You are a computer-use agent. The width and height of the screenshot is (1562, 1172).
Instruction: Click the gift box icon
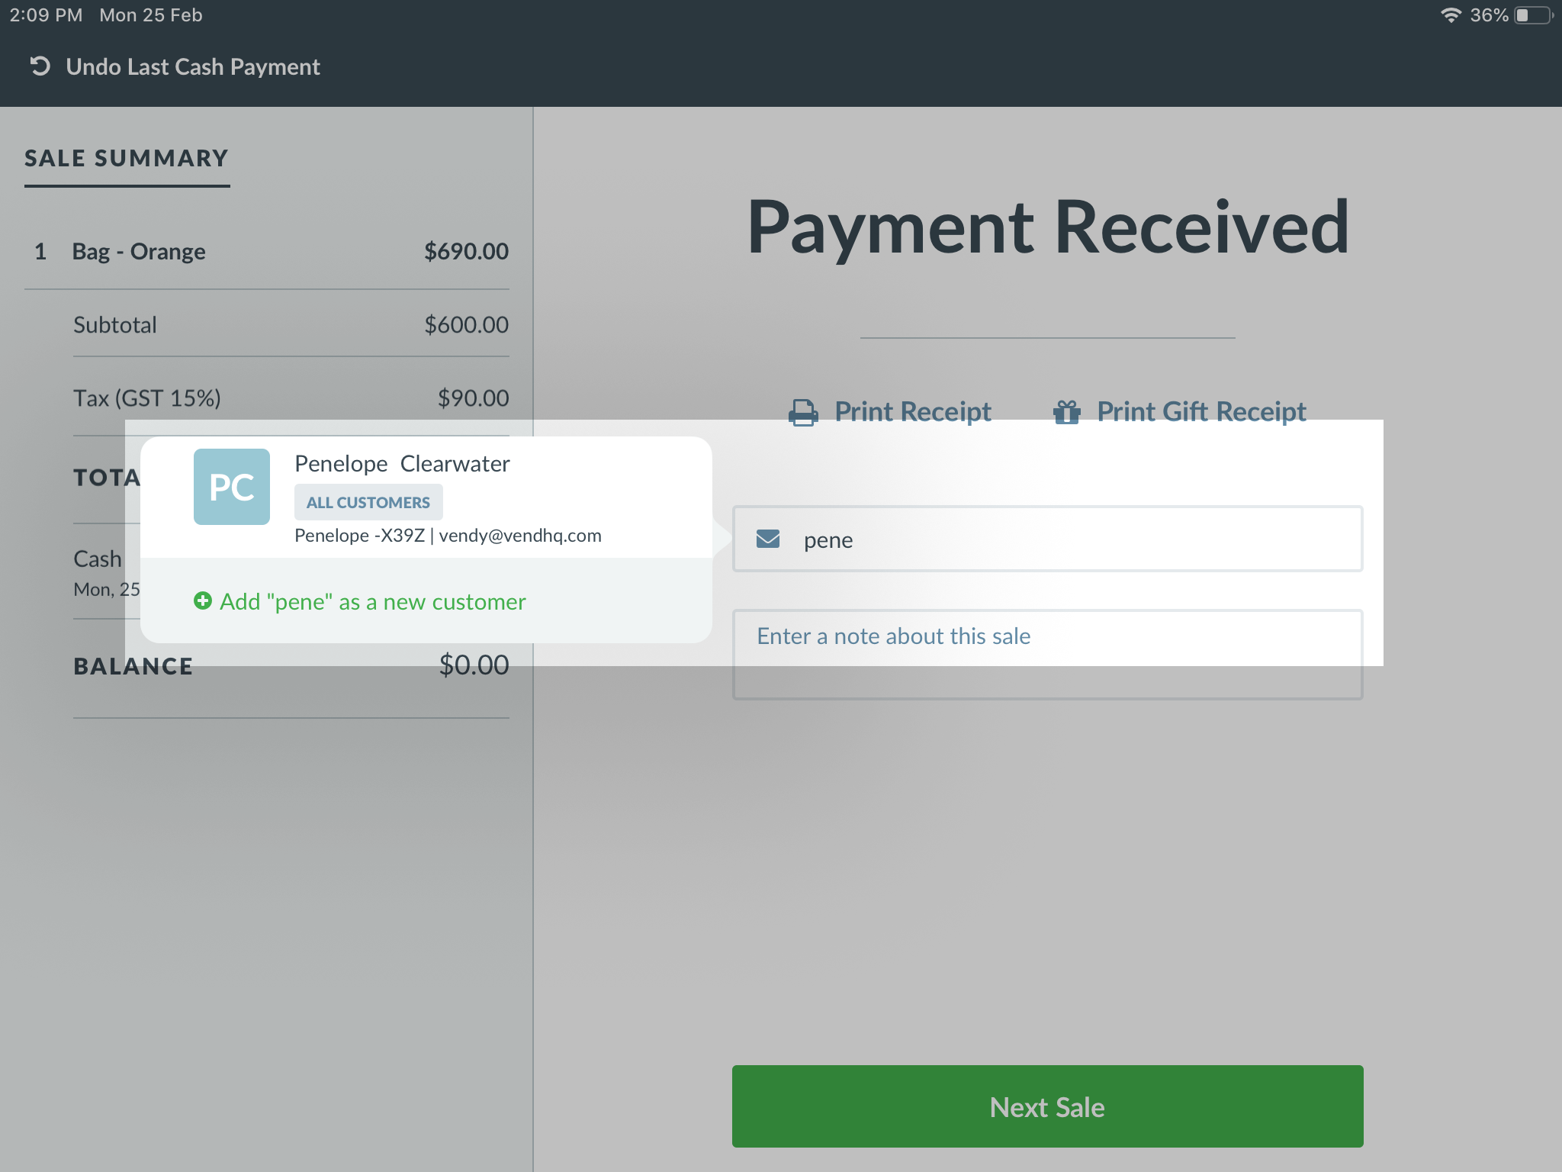(x=1066, y=413)
